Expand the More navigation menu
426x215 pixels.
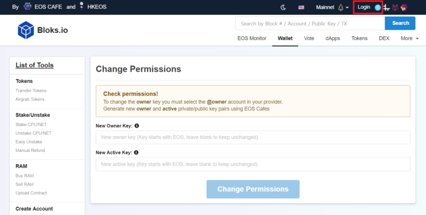tap(409, 38)
